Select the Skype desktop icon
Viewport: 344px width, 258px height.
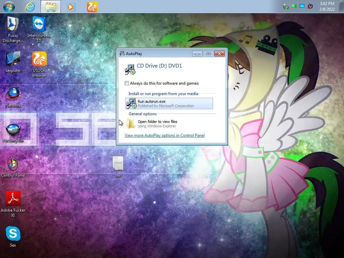tap(13, 236)
